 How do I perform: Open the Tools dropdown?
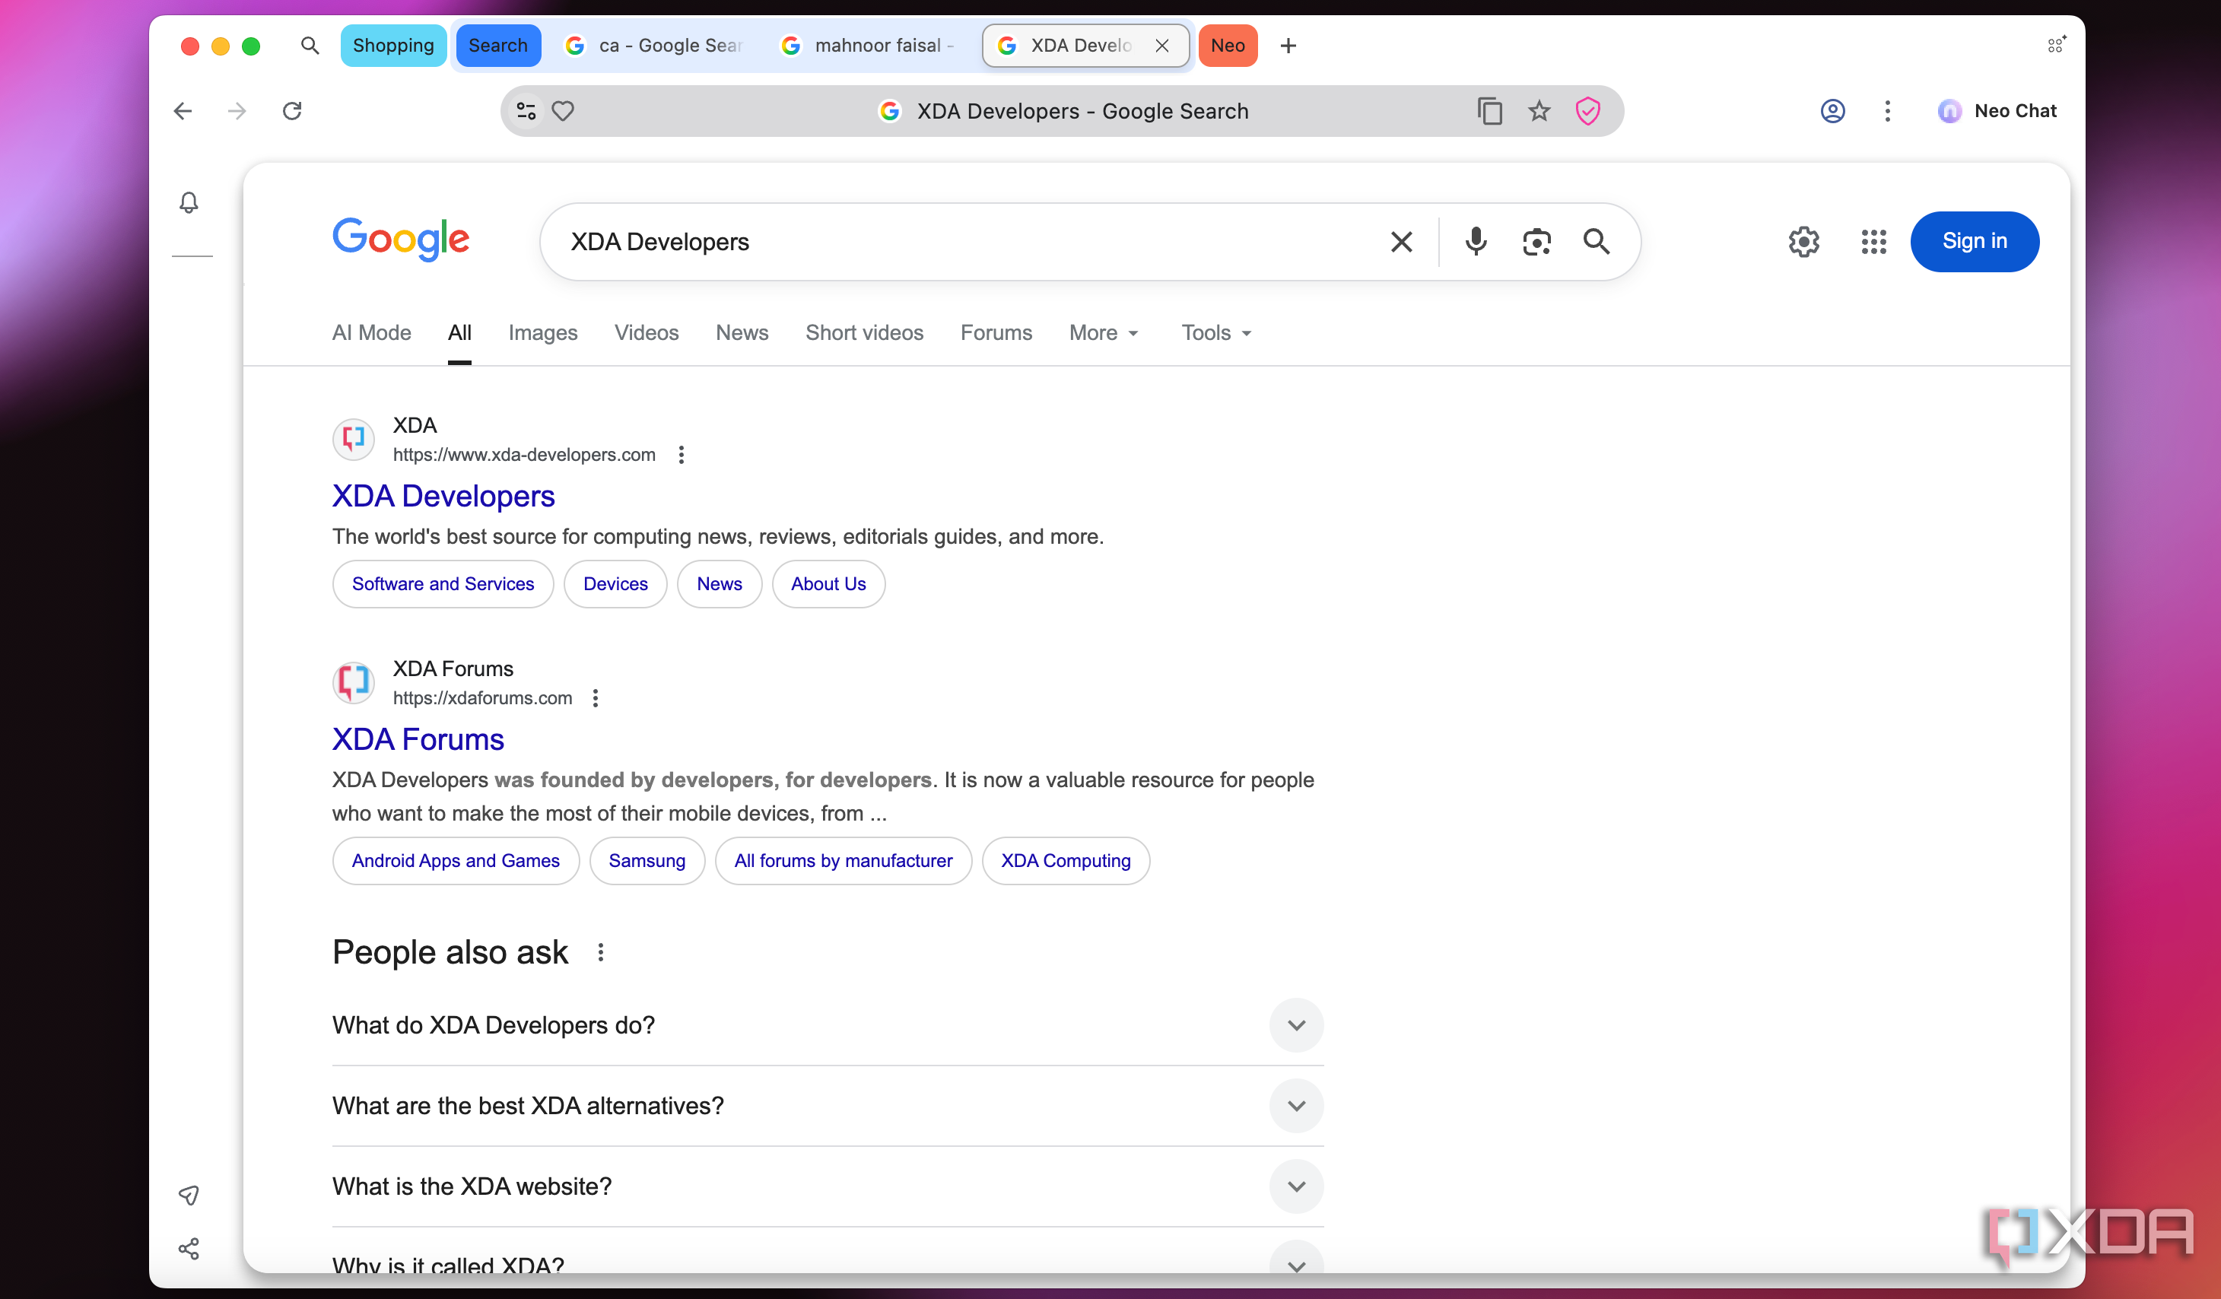click(1216, 333)
